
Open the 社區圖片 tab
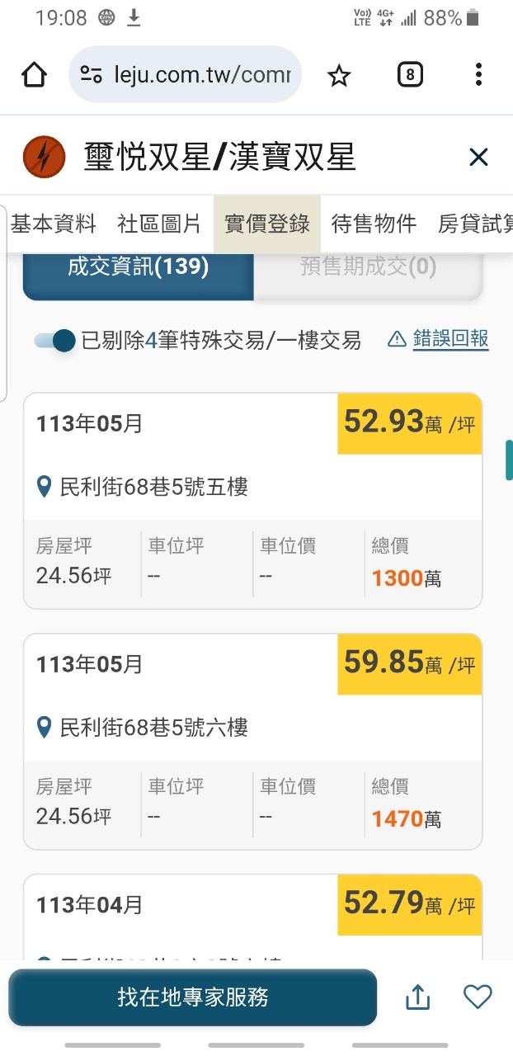[159, 224]
